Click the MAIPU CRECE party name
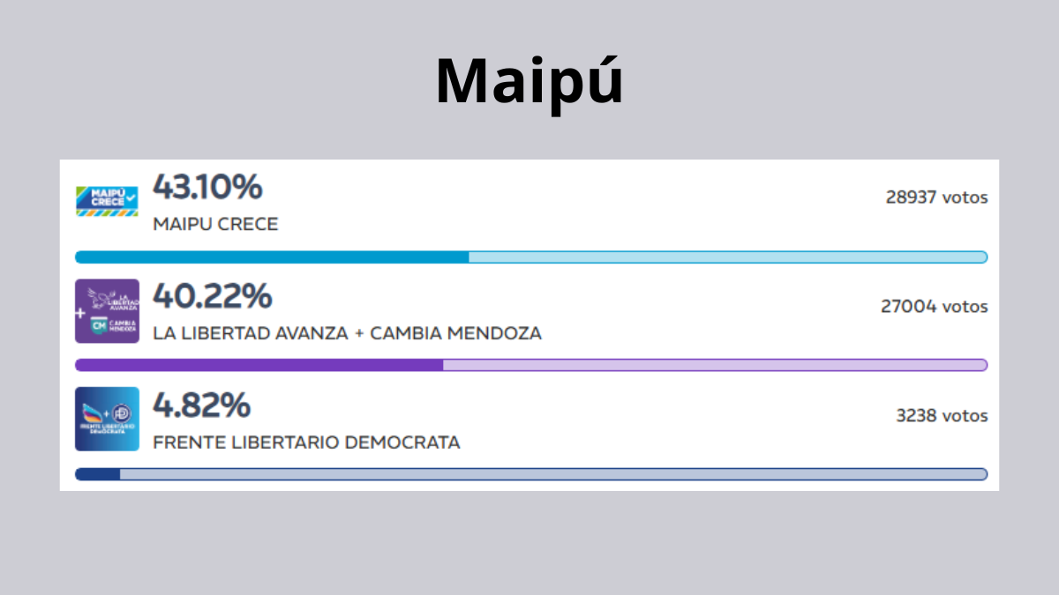 [215, 225]
